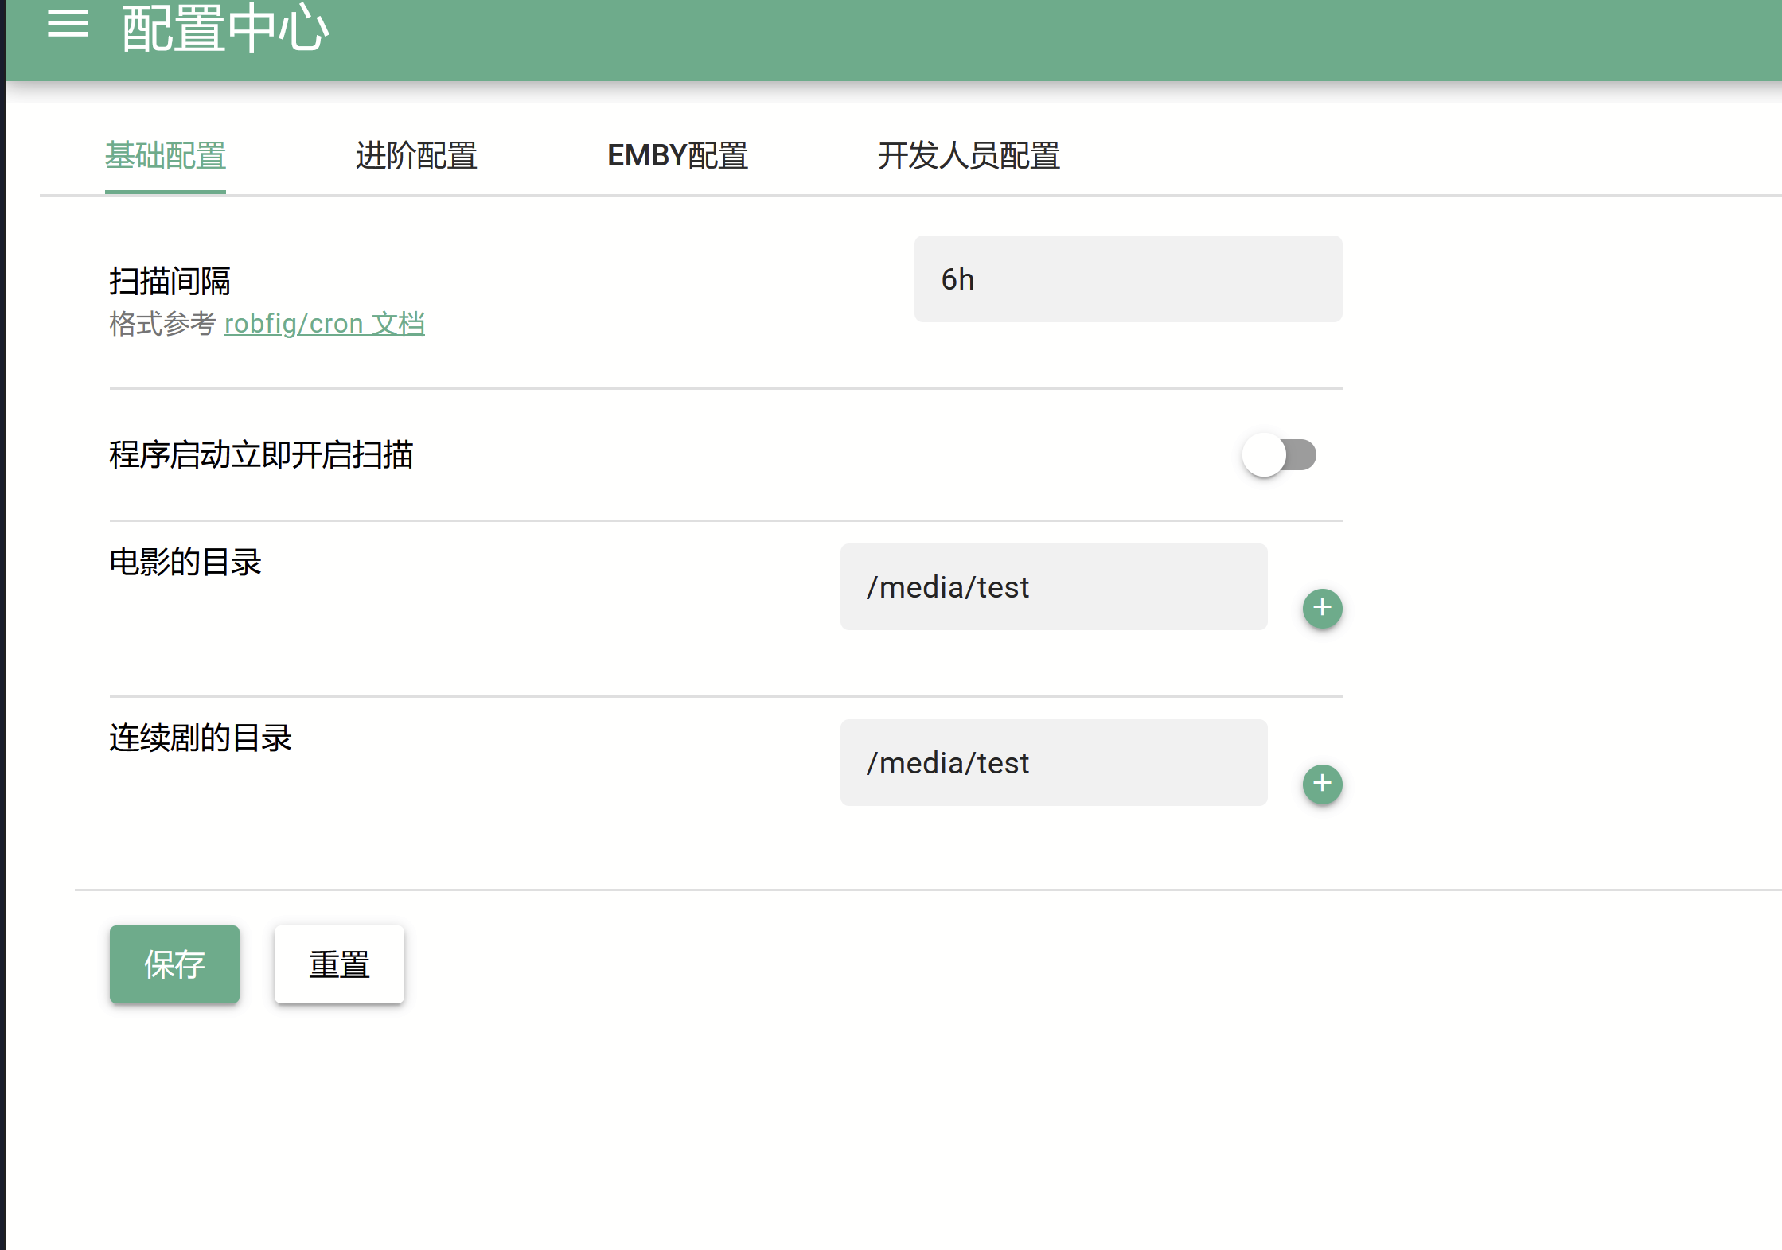
Task: Enable scan on program startup toggle
Action: pos(1280,454)
